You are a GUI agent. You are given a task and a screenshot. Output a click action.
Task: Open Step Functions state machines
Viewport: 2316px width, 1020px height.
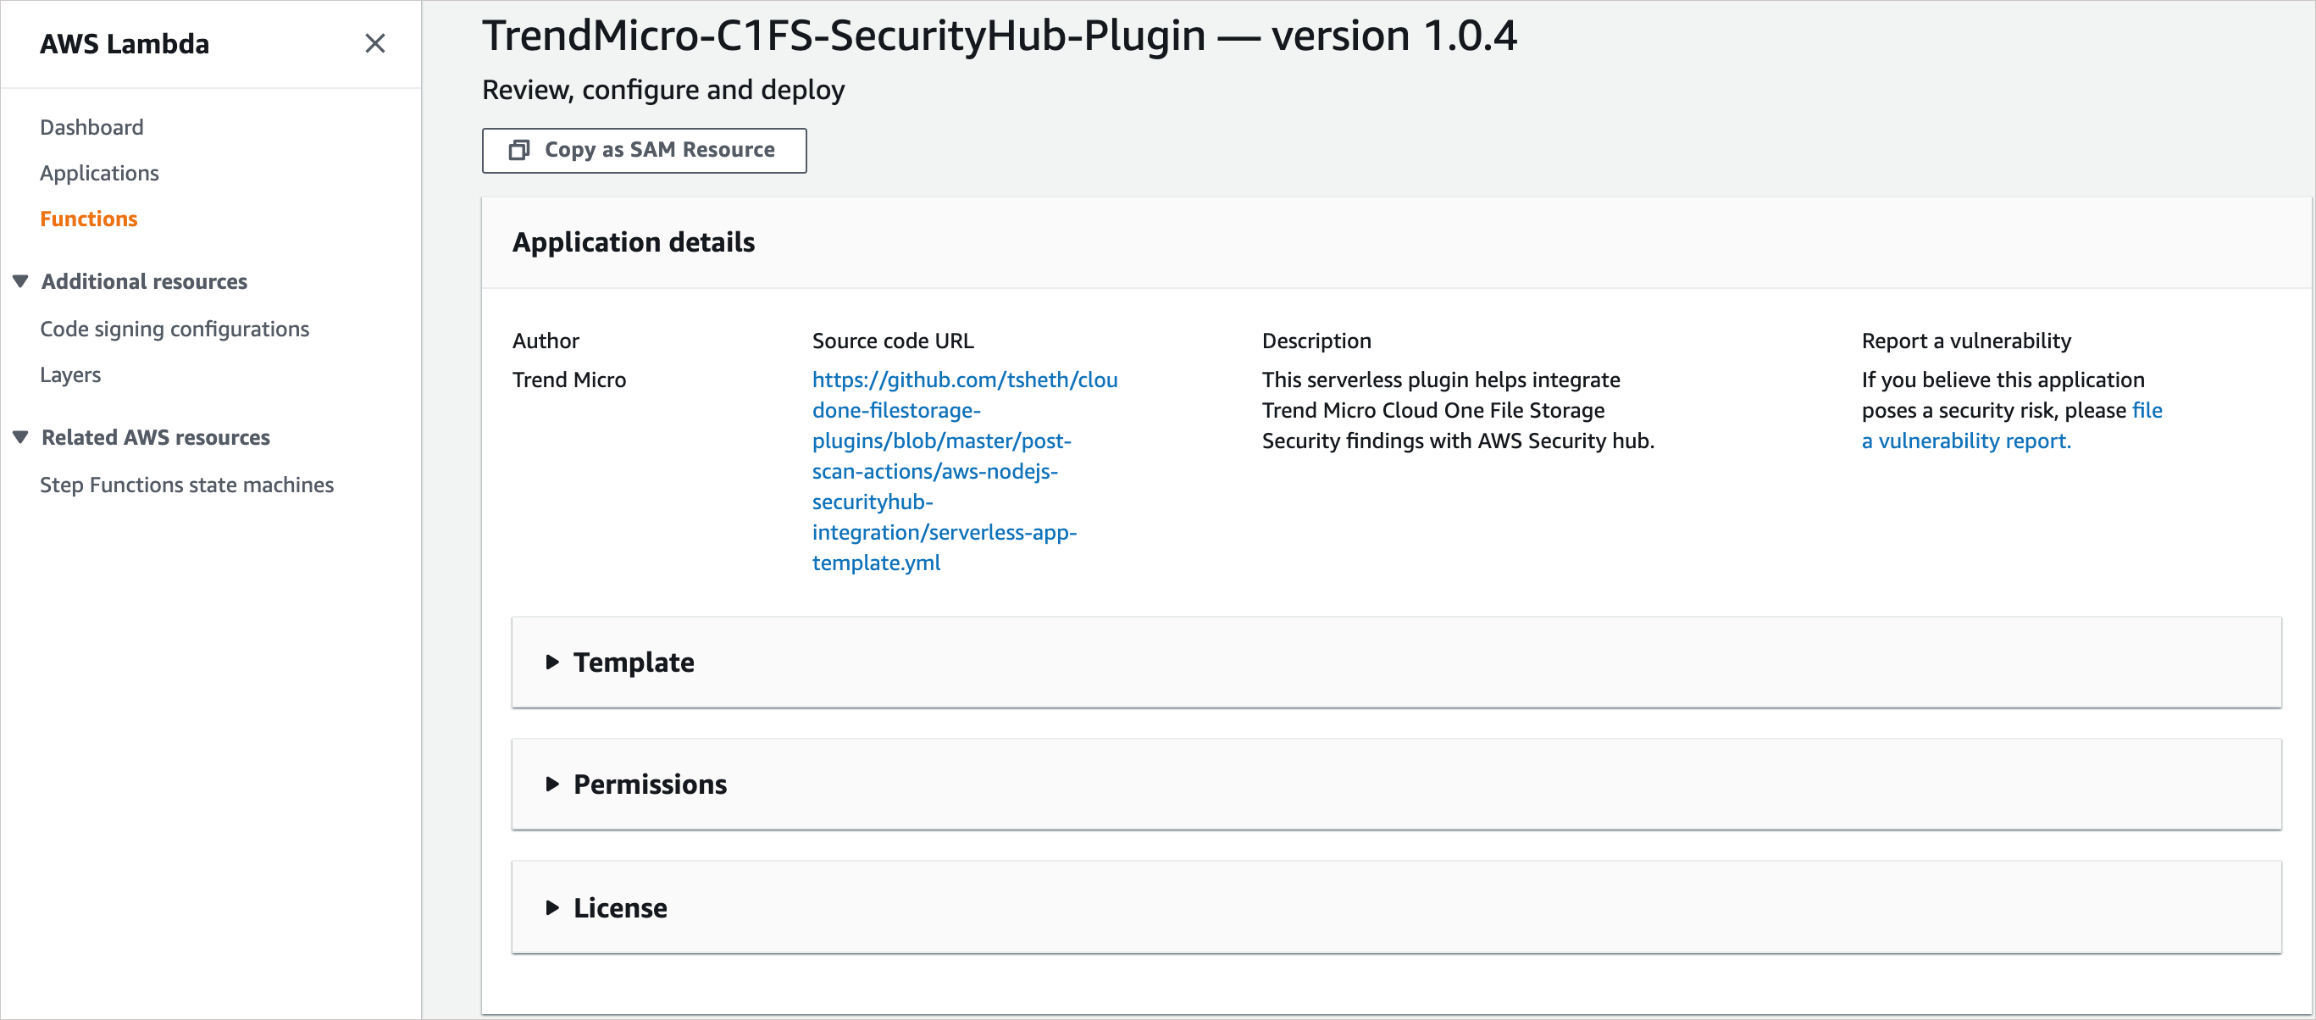pyautogui.click(x=186, y=485)
